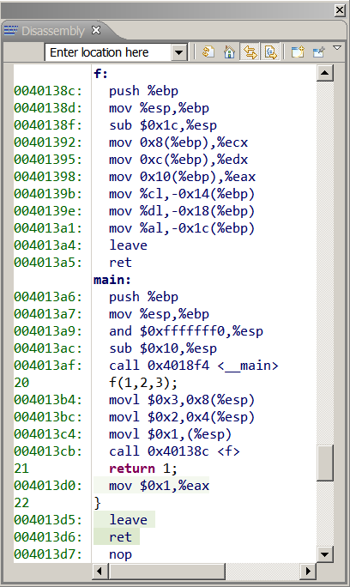
Task: Expand the location history dropdown arrow
Action: click(179, 52)
